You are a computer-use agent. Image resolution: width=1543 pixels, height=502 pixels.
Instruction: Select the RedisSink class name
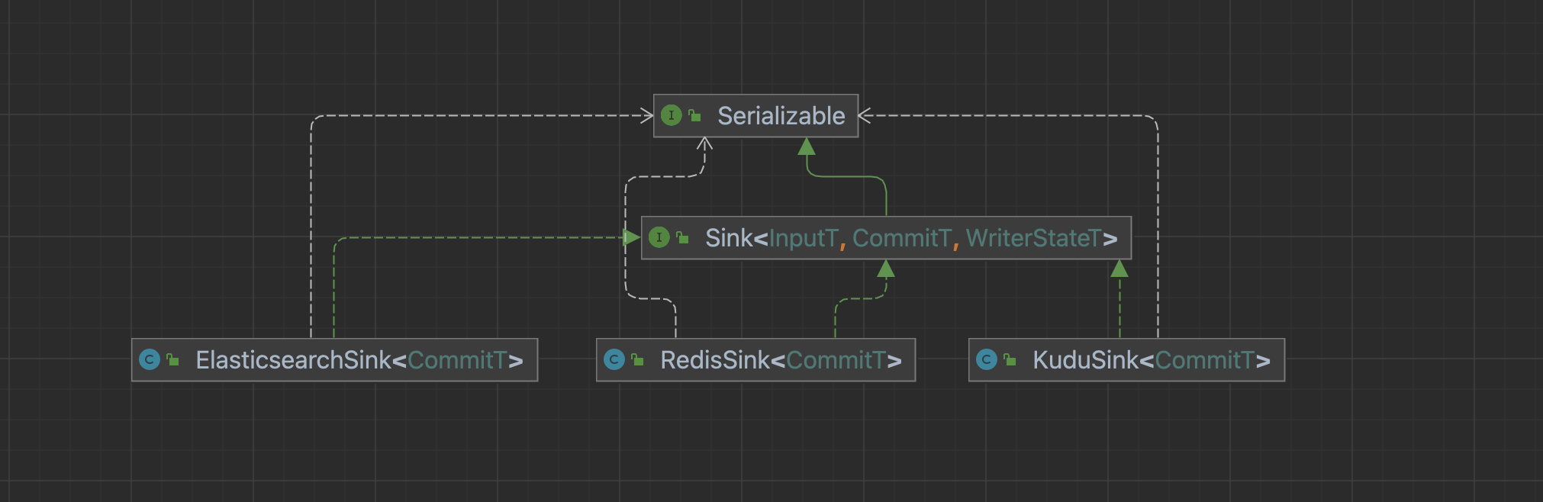pos(715,360)
